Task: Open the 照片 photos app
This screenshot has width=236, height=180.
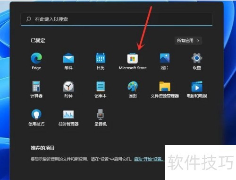Action: pyautogui.click(x=165, y=58)
